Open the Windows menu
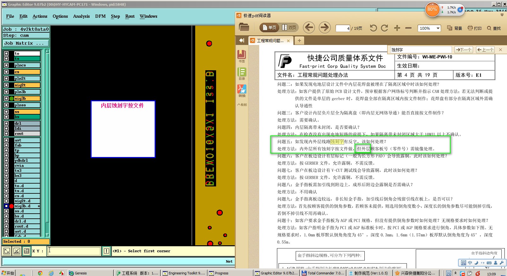This screenshot has width=507, height=276. pos(148,16)
